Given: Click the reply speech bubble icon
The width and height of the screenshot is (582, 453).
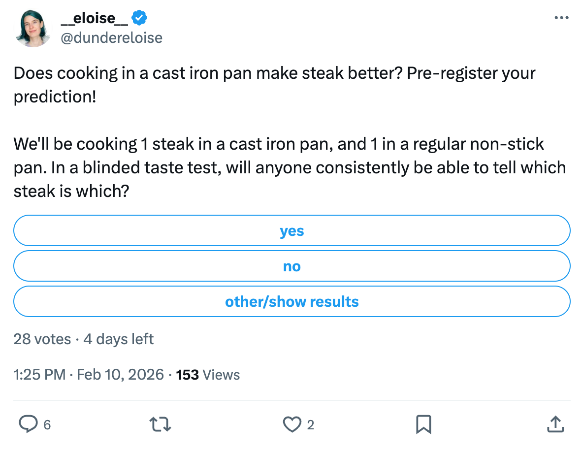Looking at the screenshot, I should tap(28, 424).
